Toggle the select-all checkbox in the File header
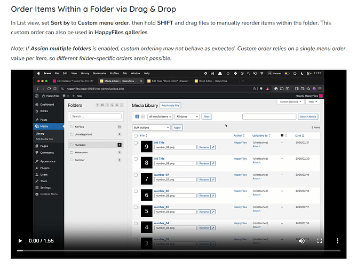 pyautogui.click(x=136, y=136)
